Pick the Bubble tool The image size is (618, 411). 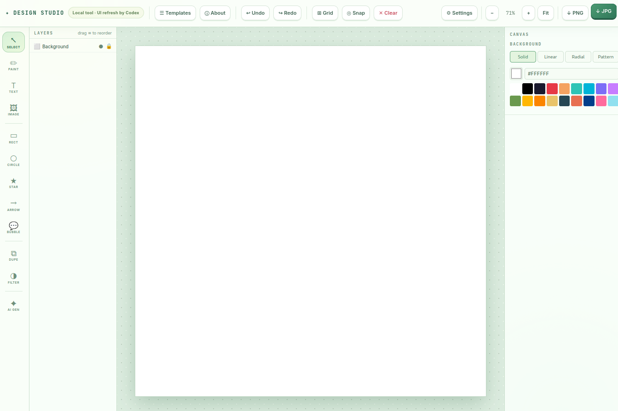coord(13,228)
